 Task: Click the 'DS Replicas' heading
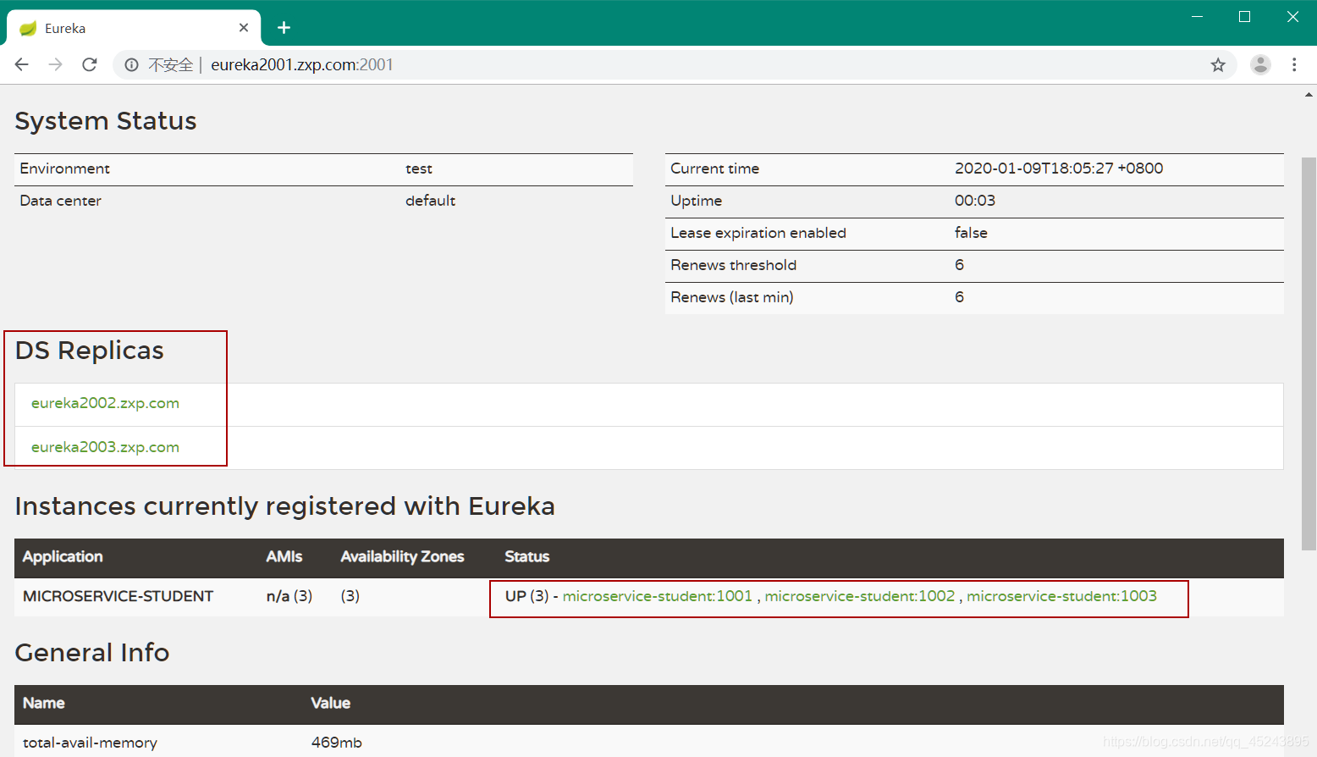point(90,351)
